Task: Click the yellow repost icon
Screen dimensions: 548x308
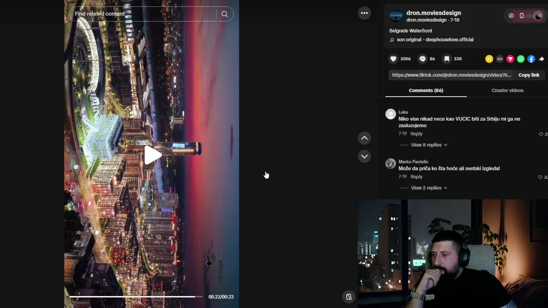Action: pyautogui.click(x=489, y=59)
